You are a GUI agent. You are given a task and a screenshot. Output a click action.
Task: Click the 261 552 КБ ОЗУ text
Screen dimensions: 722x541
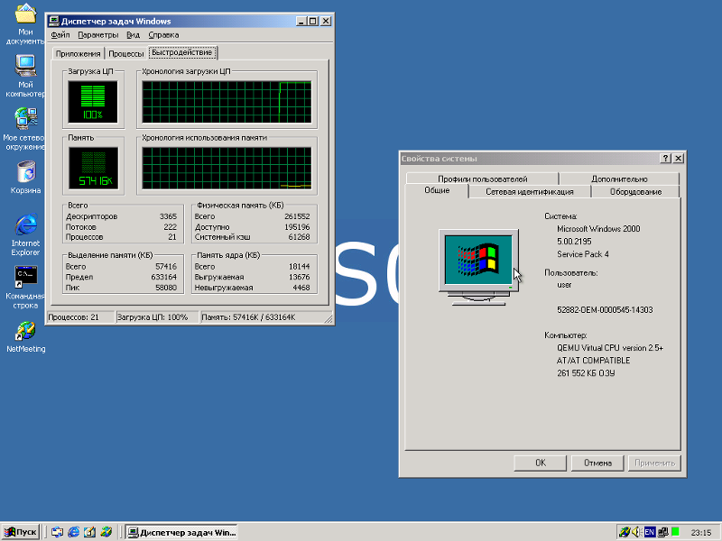586,373
